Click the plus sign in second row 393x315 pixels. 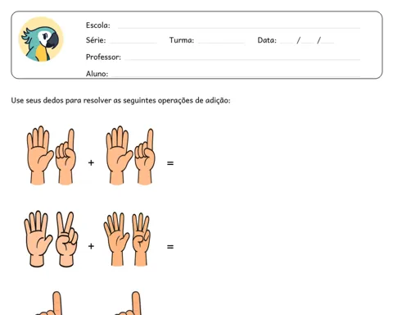pyautogui.click(x=91, y=246)
